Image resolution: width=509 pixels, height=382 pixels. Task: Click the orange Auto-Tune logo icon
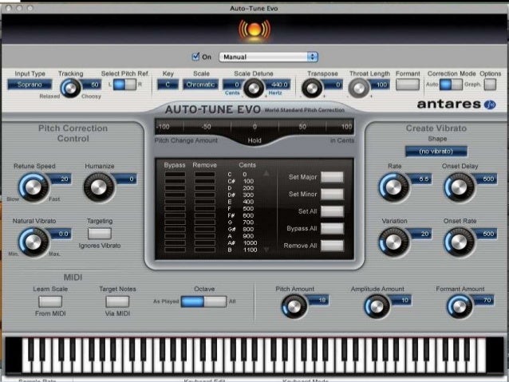(x=254, y=30)
